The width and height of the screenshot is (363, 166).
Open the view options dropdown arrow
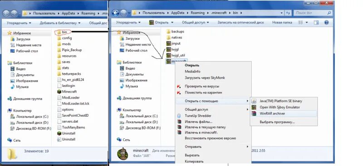click(x=307, y=23)
